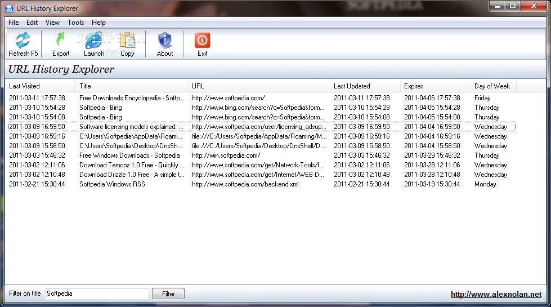Click the Filter button
This screenshot has height=307, width=551.
(168, 293)
